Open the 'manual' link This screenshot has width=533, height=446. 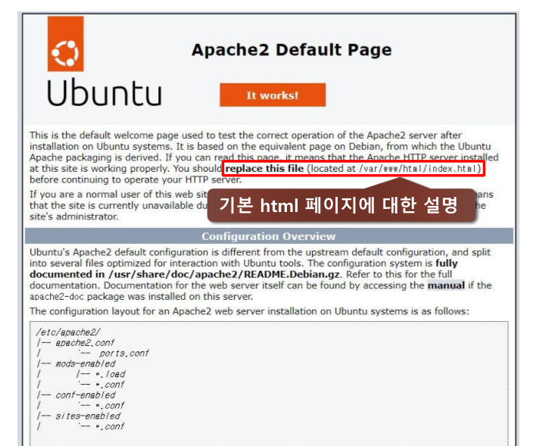(x=446, y=285)
